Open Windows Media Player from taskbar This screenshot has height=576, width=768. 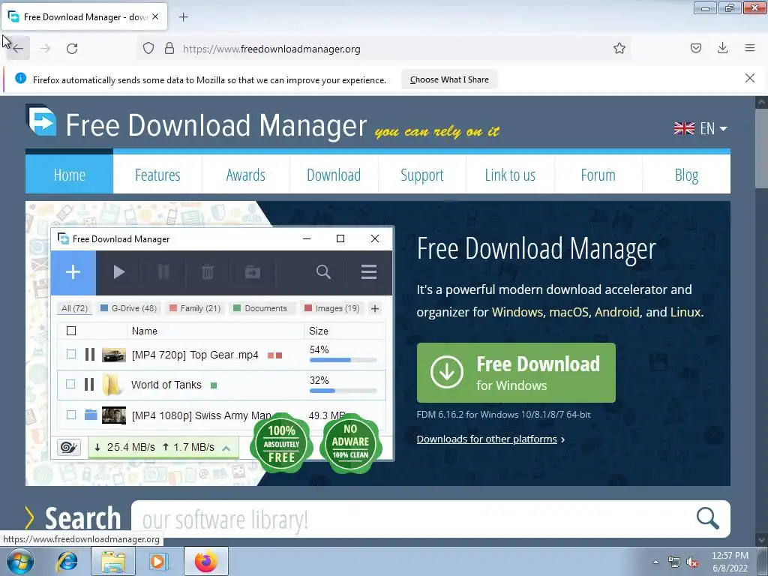[x=157, y=561]
